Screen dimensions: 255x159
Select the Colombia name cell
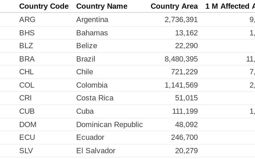click(x=92, y=85)
